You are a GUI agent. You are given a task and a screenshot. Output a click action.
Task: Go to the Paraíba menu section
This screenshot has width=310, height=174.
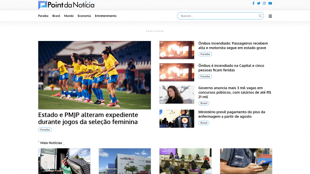click(x=43, y=16)
